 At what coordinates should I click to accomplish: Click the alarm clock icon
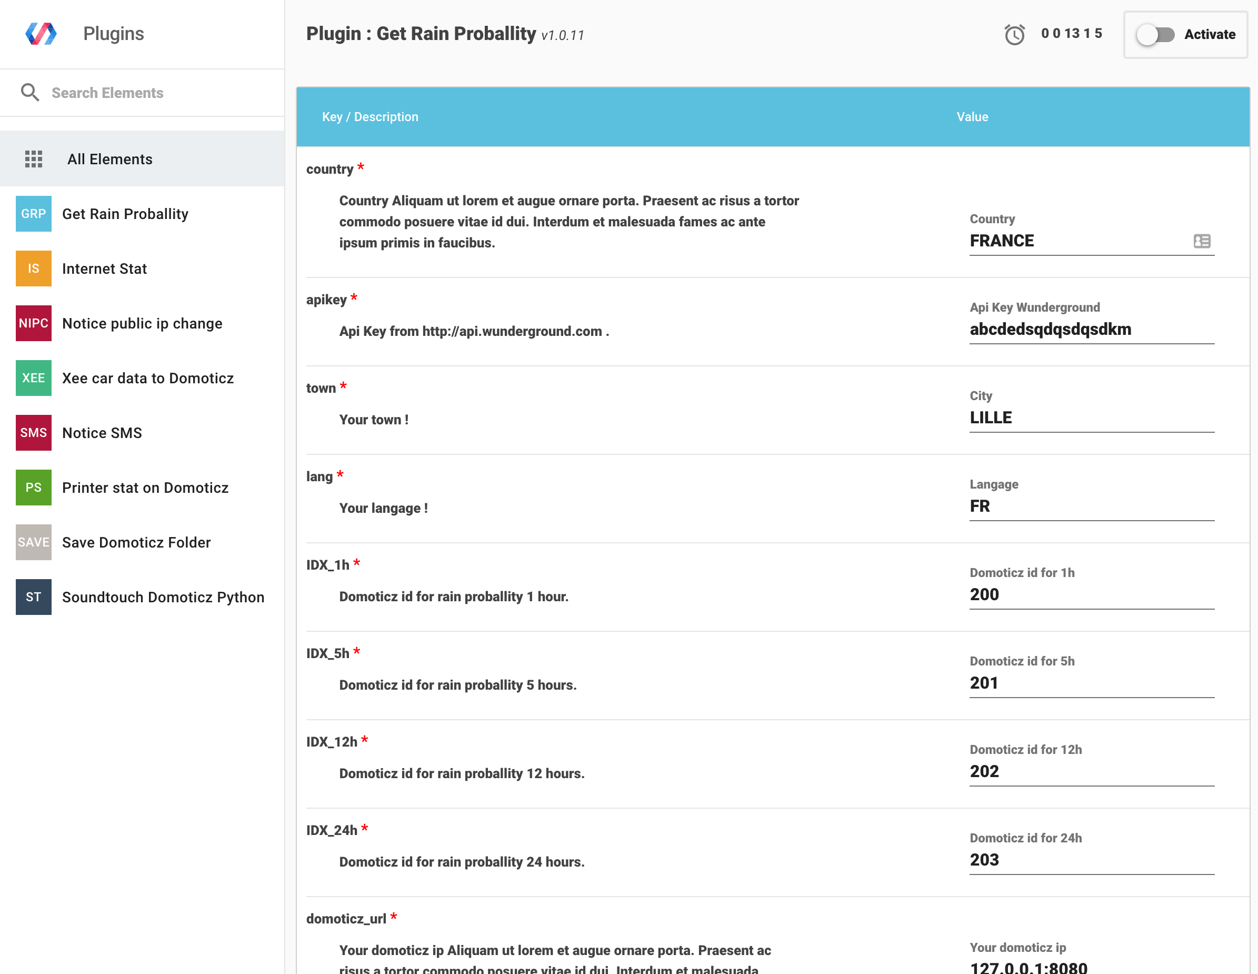point(1014,35)
